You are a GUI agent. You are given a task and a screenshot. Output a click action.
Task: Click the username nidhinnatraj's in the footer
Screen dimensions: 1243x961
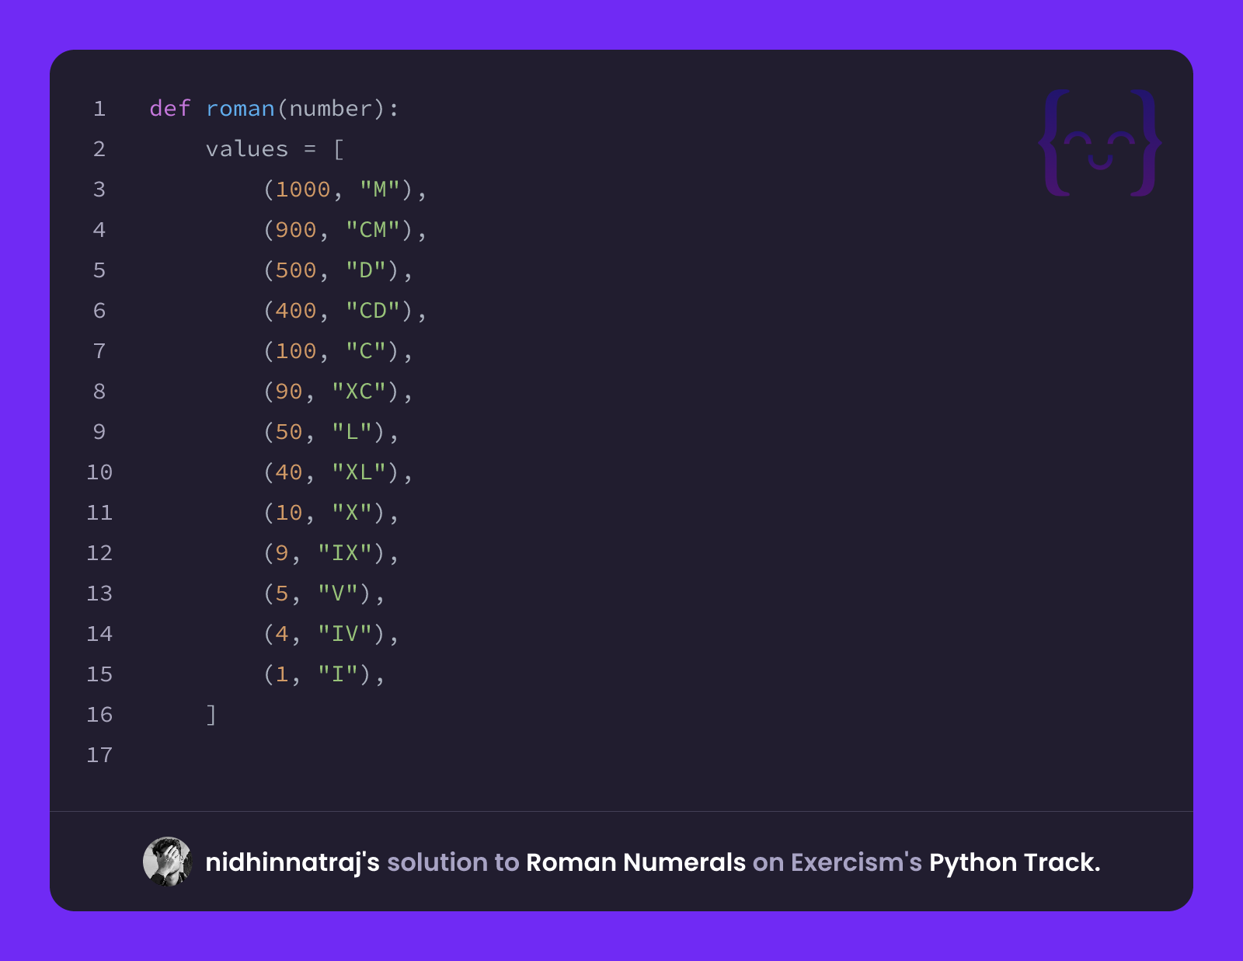pos(292,862)
